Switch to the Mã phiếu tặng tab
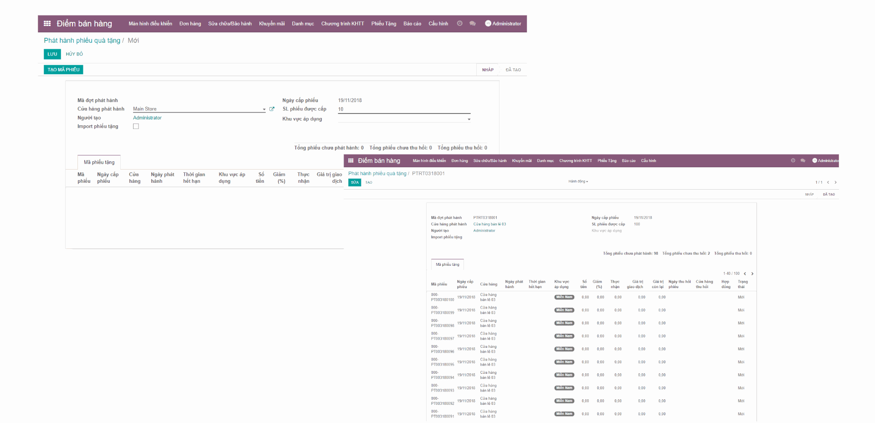This screenshot has height=423, width=875. pos(98,162)
